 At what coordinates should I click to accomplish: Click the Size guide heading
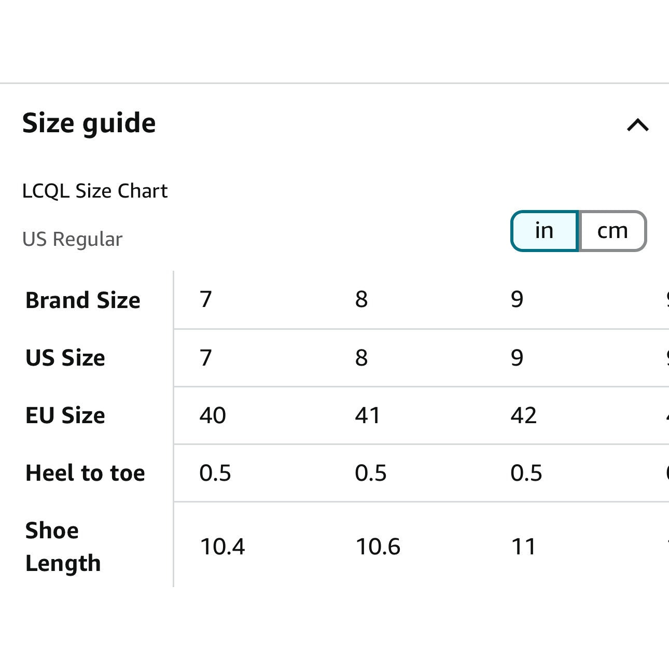pyautogui.click(x=89, y=123)
